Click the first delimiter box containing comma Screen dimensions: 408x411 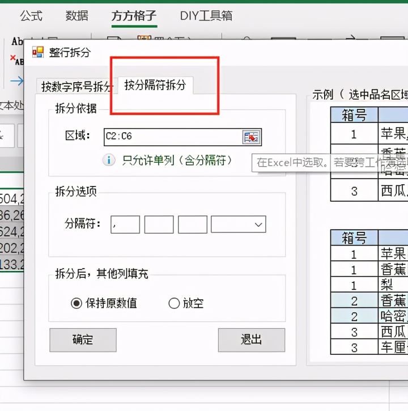[125, 224]
